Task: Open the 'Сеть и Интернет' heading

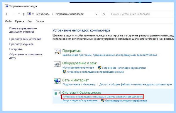Action: pos(76,80)
